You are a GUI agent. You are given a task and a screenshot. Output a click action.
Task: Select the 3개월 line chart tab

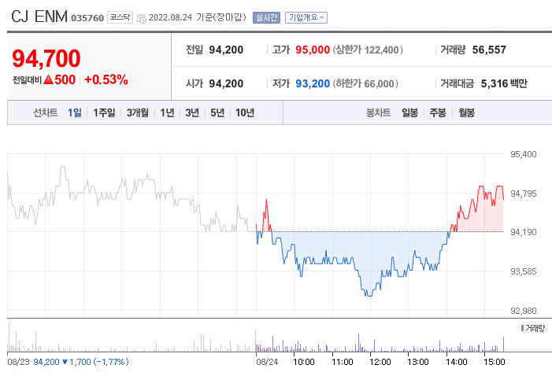tap(137, 112)
